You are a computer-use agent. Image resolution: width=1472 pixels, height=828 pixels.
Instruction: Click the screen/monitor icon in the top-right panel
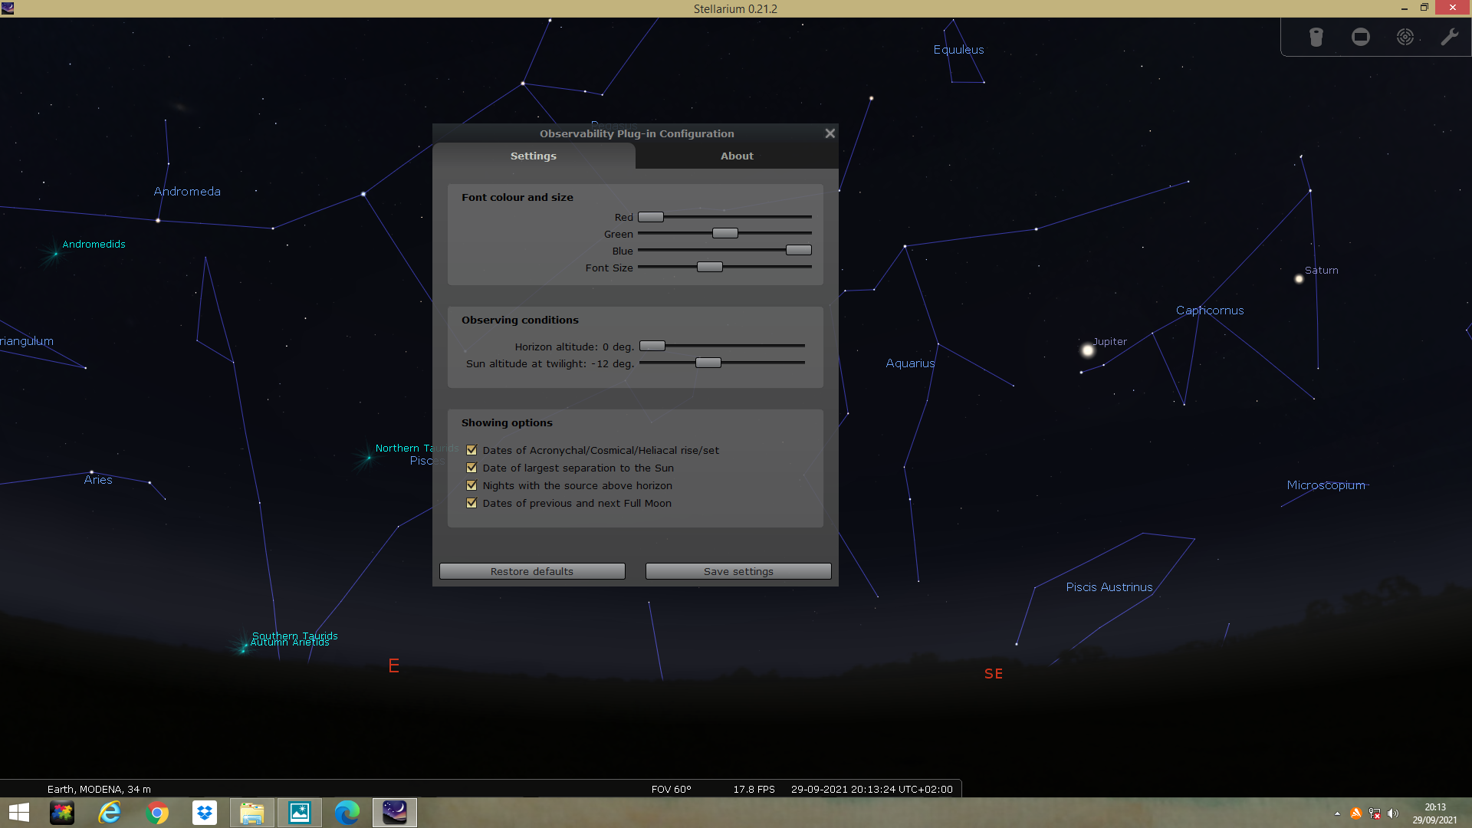[1360, 36]
